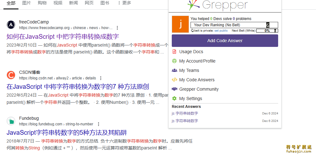This screenshot has height=156, width=316.
Task: Open the first recent answer 'js 字符串转数字'
Action: [x=185, y=113]
